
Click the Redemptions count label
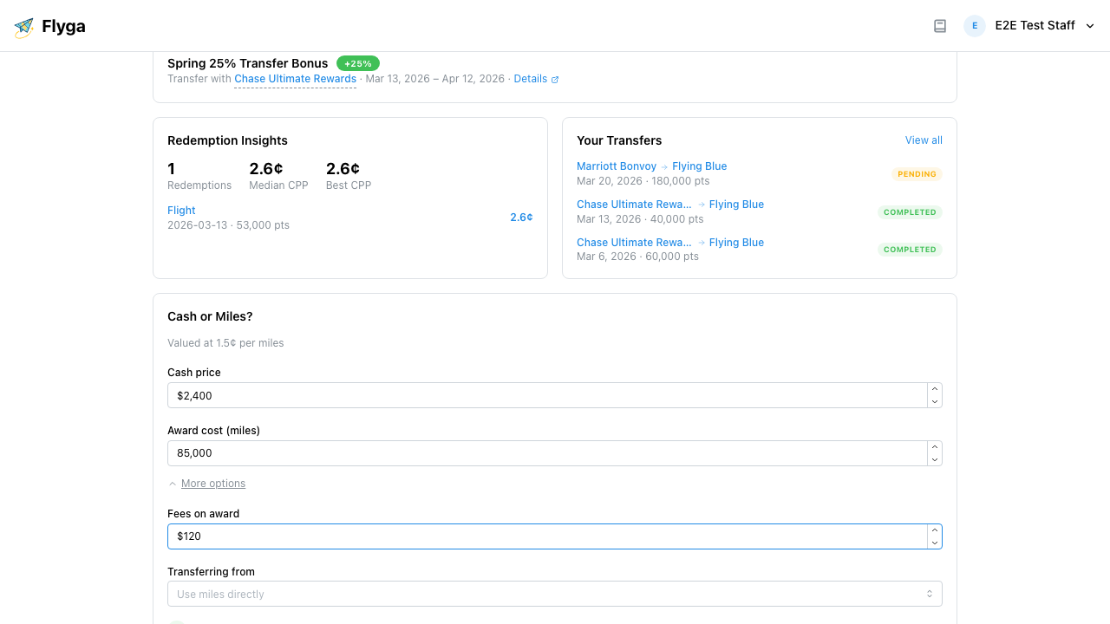[199, 185]
